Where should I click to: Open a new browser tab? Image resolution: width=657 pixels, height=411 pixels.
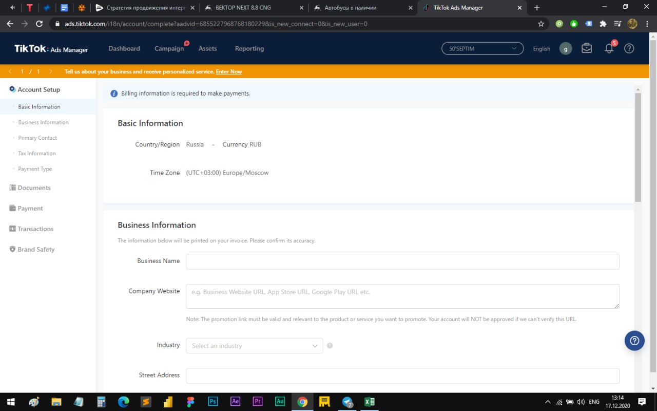pos(537,8)
